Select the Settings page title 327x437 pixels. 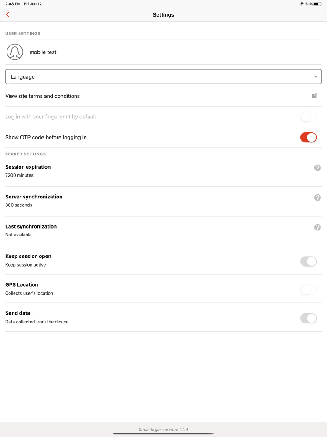pos(163,15)
